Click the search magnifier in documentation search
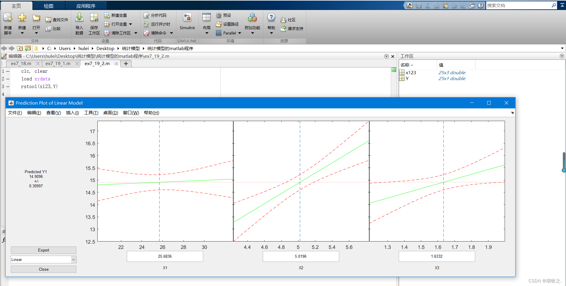The image size is (566, 286). click(x=554, y=5)
